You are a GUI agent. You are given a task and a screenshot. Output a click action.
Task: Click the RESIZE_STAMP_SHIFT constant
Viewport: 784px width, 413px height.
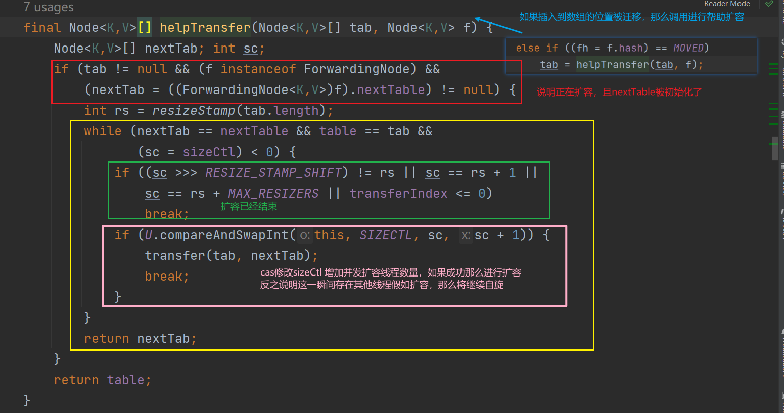[273, 173]
